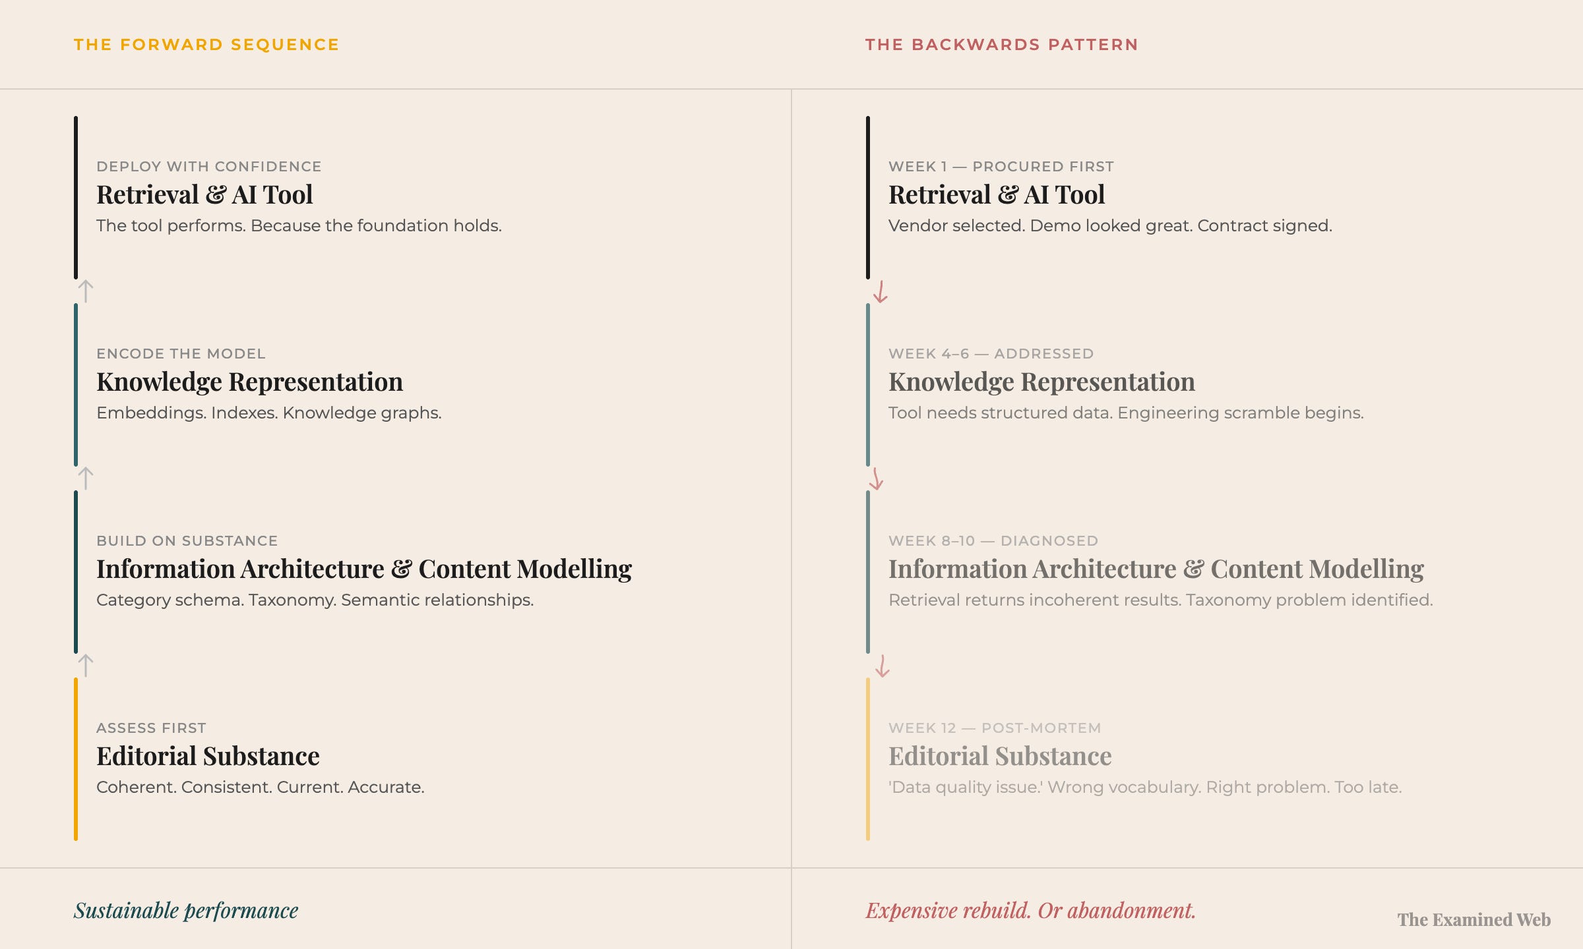The image size is (1583, 949).
Task: Click 'Sustainable performance' footer text
Action: 186,911
